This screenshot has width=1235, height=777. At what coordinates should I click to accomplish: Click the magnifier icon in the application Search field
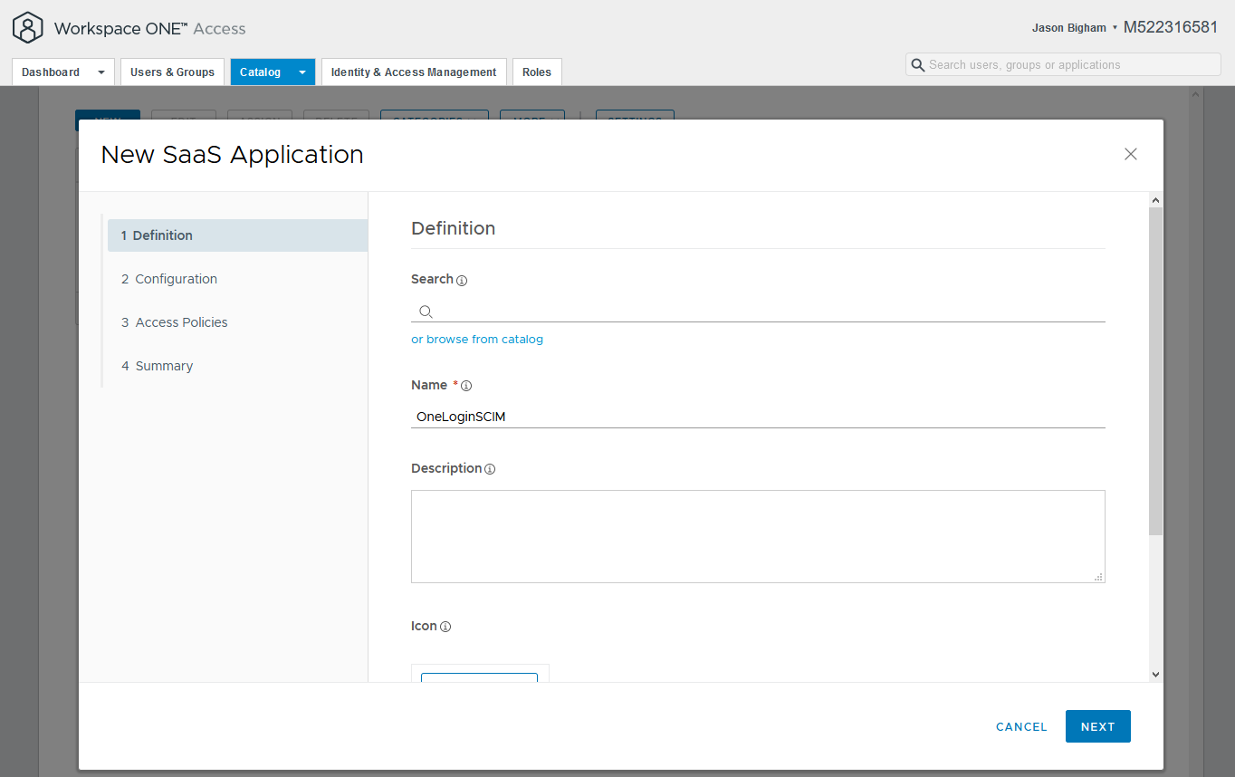coord(426,312)
